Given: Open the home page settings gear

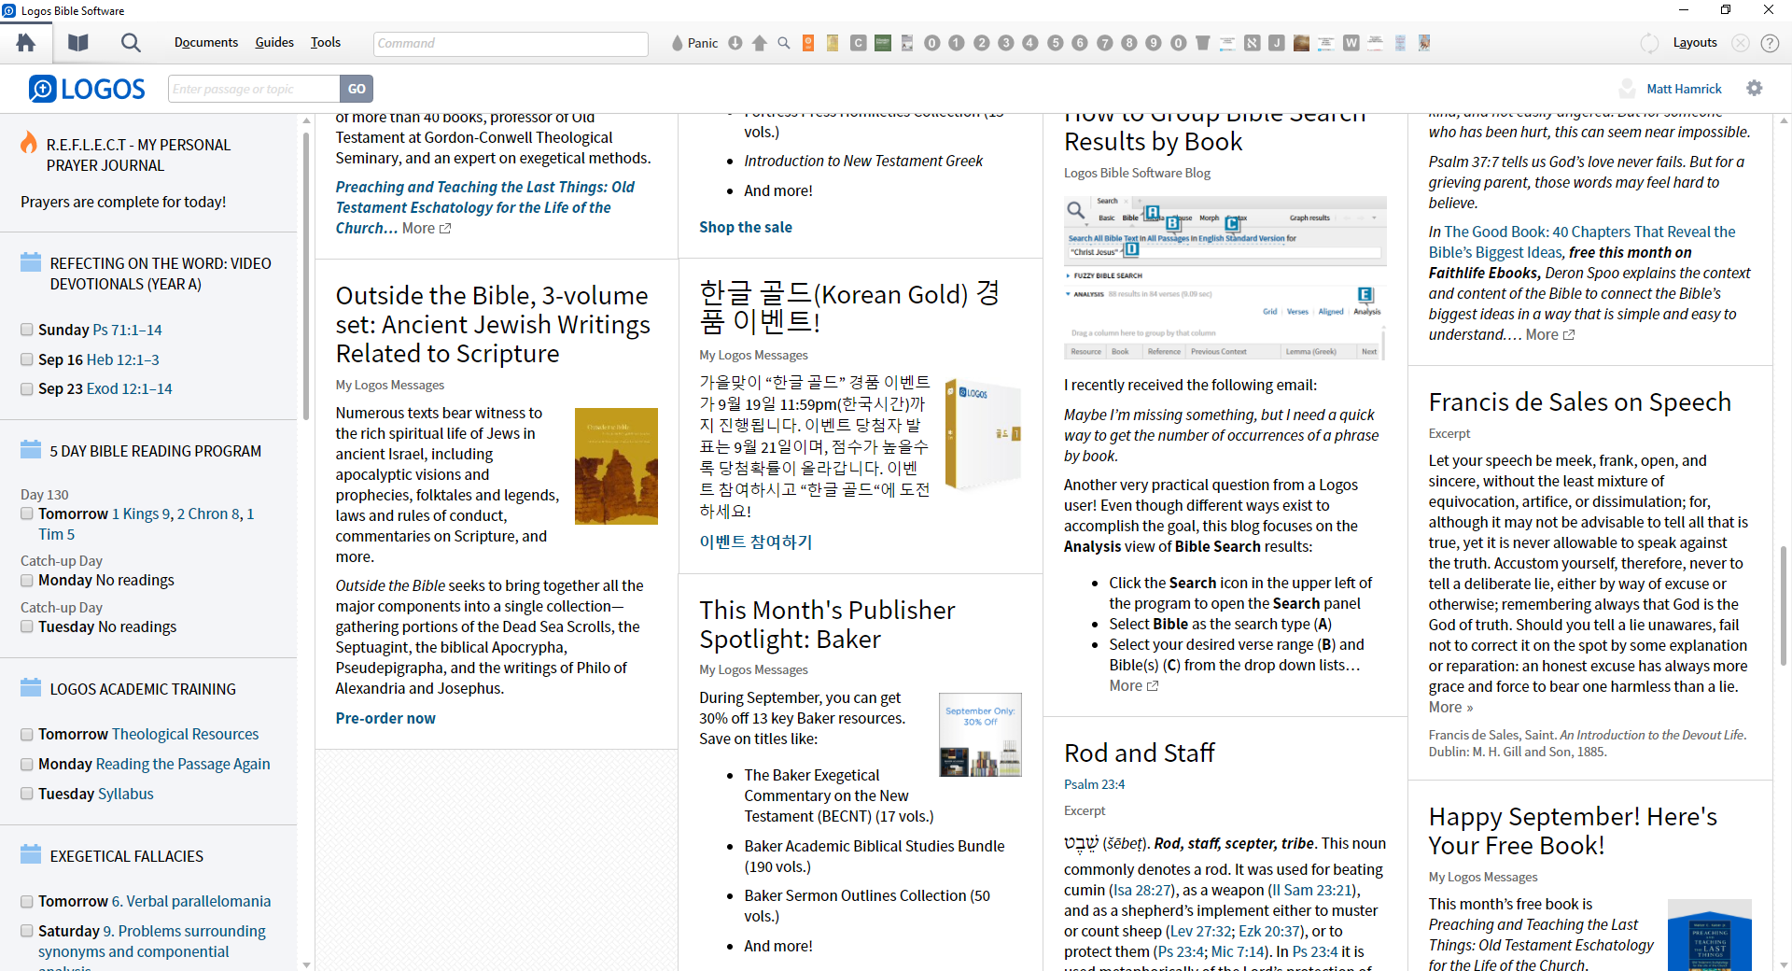Looking at the screenshot, I should point(1755,88).
